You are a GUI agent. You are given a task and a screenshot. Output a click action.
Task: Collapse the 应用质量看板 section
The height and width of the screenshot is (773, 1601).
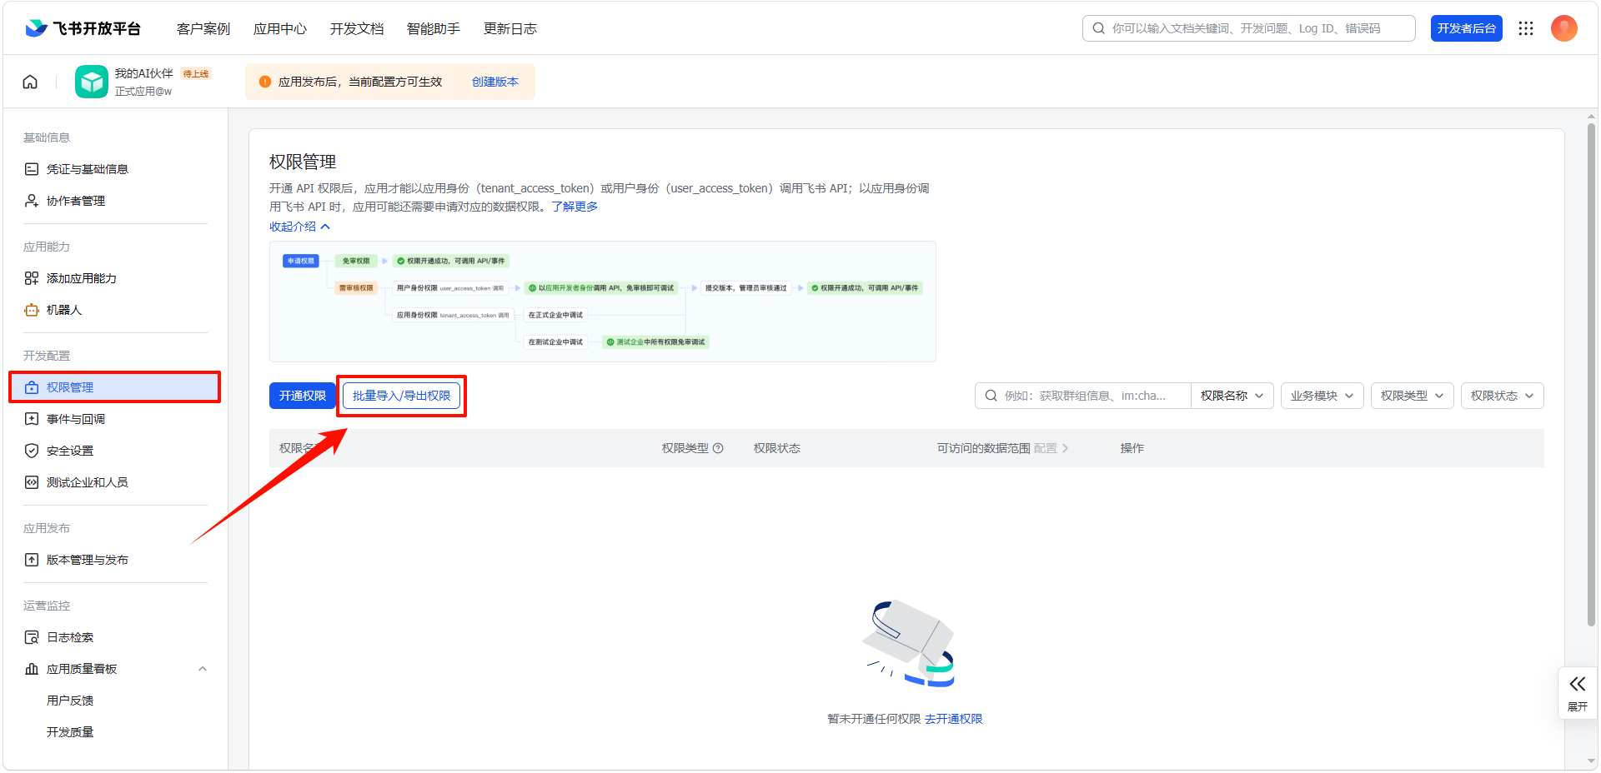(203, 669)
